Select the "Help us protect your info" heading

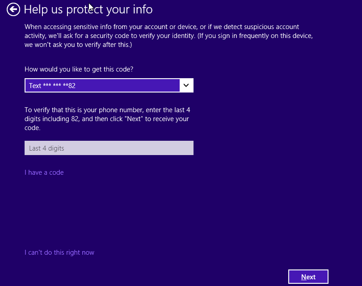point(88,10)
